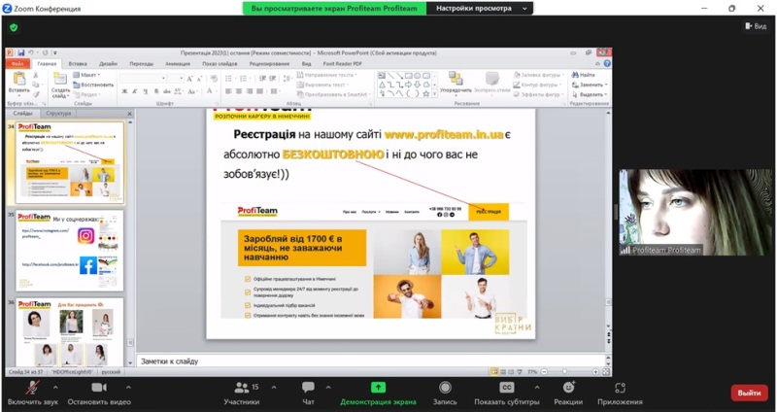Stop video with the camera icon
The height and width of the screenshot is (412, 777).
pos(98,388)
